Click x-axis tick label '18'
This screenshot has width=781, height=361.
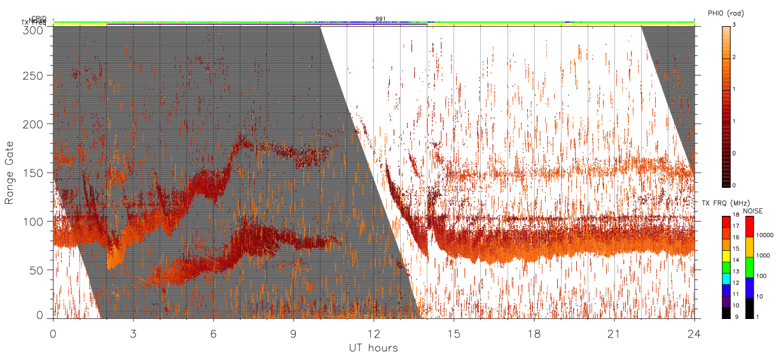click(534, 334)
